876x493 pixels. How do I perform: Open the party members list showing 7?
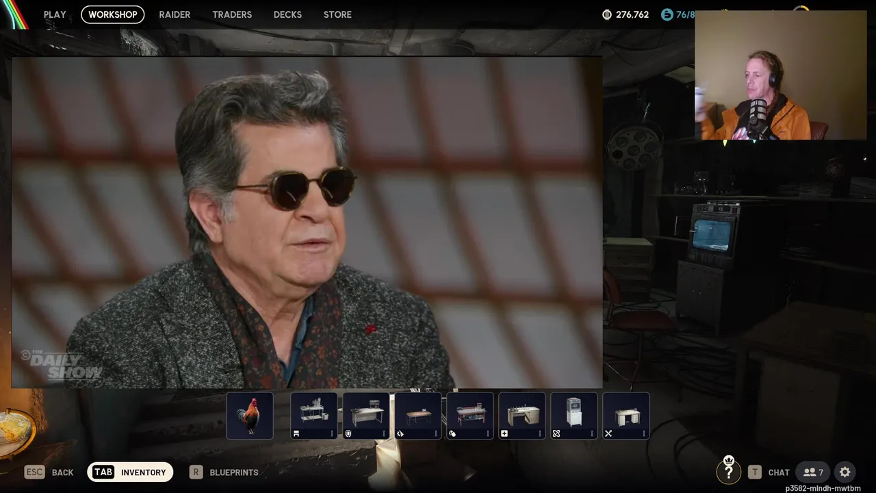point(813,472)
